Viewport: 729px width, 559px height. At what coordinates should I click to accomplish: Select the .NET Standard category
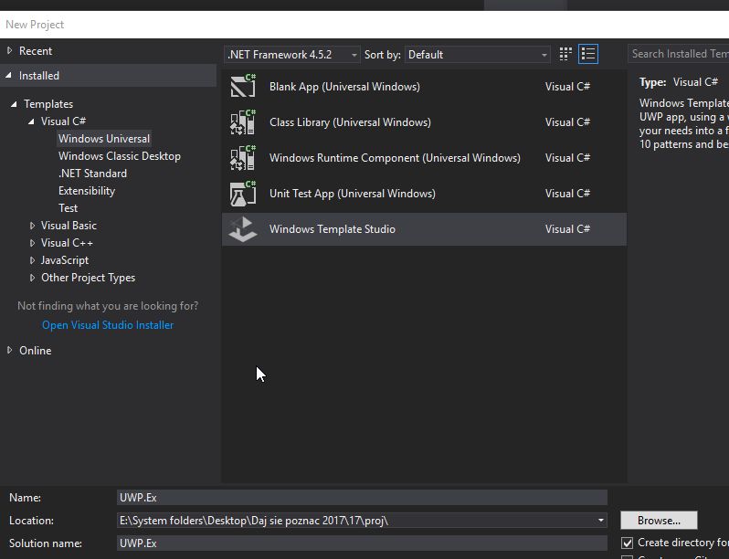tap(92, 174)
